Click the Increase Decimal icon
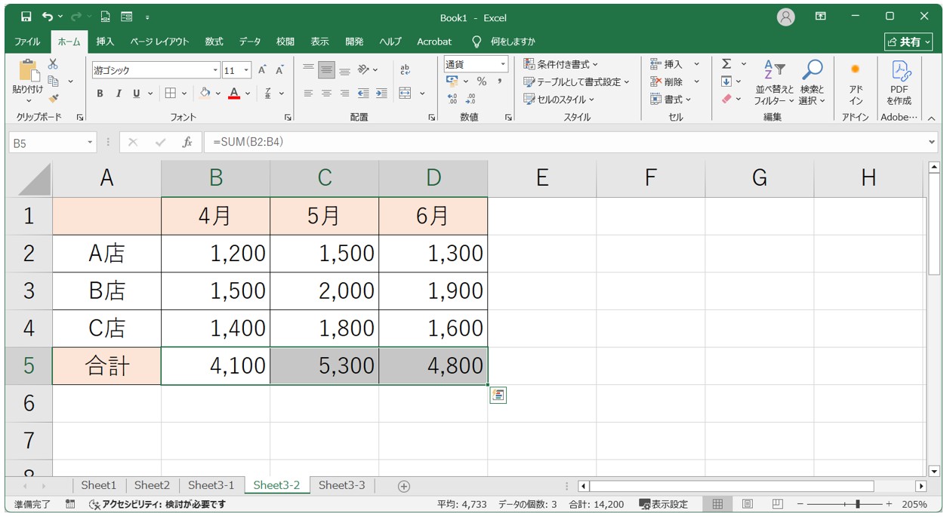 pos(452,99)
